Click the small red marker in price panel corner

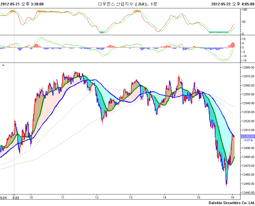3,65
